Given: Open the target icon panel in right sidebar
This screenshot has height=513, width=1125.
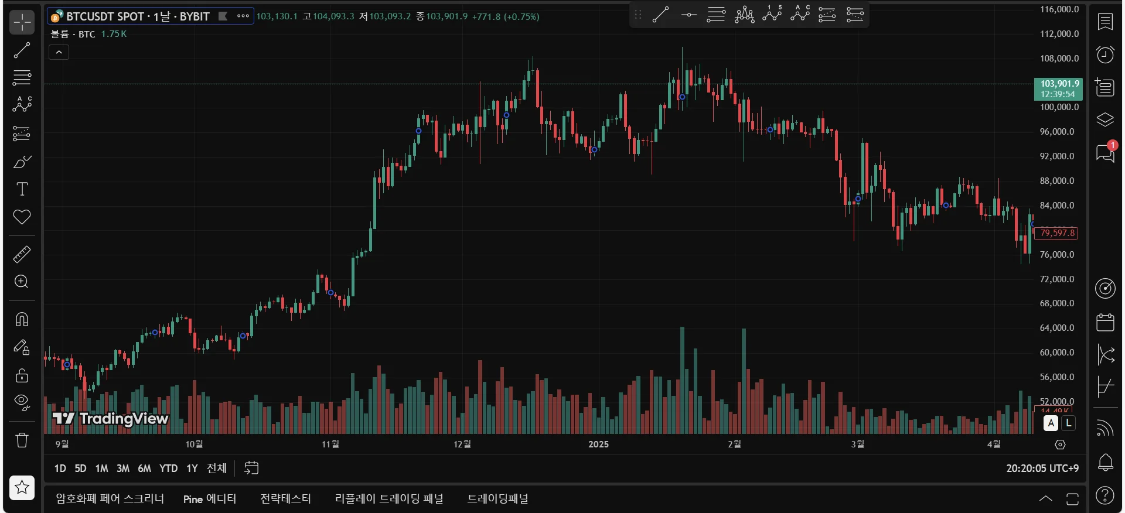Looking at the screenshot, I should [x=1105, y=288].
